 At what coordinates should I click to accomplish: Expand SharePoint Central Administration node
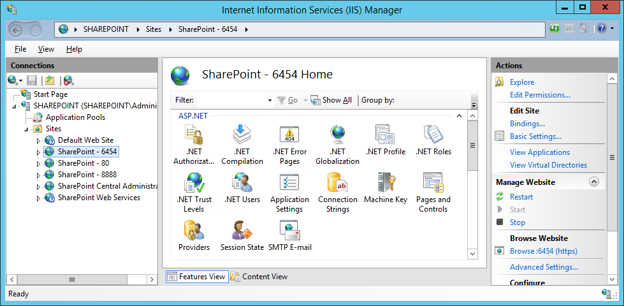click(39, 187)
